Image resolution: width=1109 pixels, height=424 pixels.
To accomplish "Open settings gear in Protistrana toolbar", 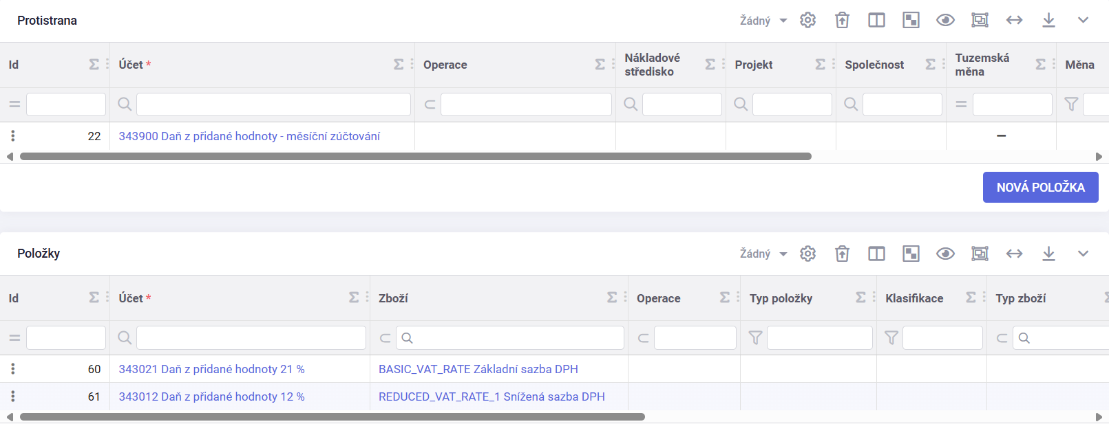I will (807, 21).
